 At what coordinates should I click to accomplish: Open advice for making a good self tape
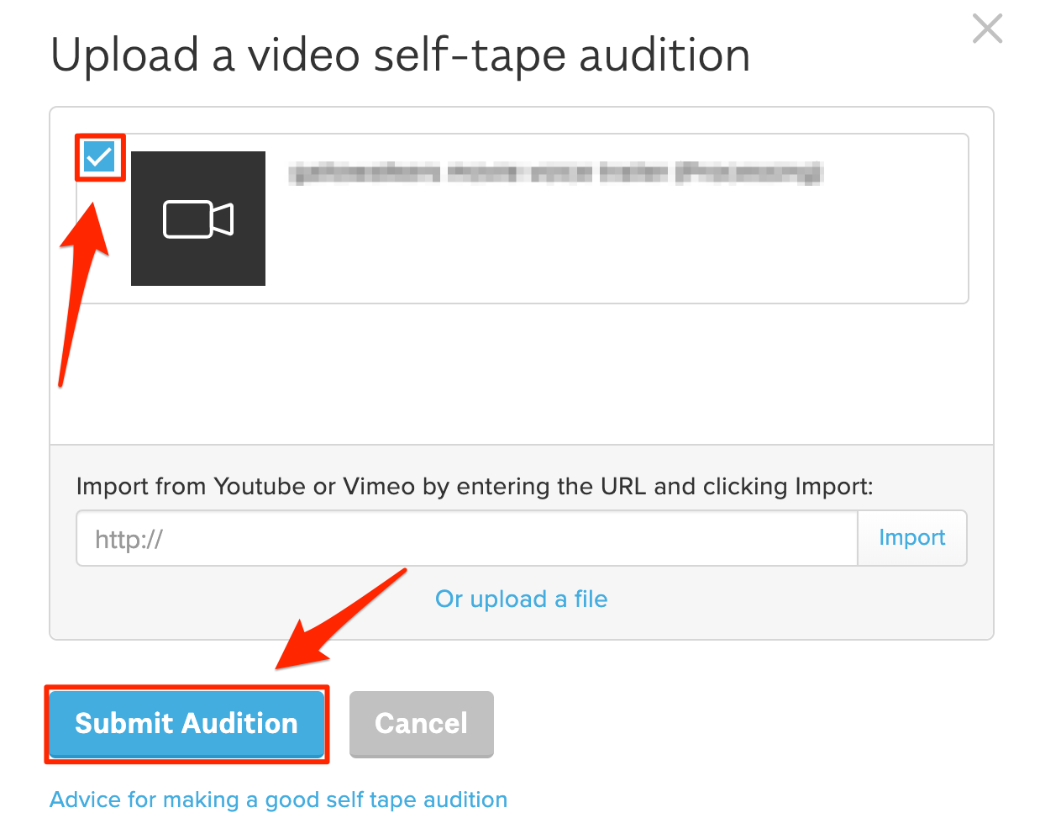[278, 800]
